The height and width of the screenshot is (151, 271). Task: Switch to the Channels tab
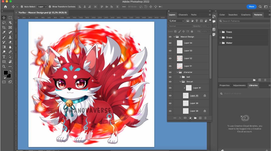[x=183, y=15]
